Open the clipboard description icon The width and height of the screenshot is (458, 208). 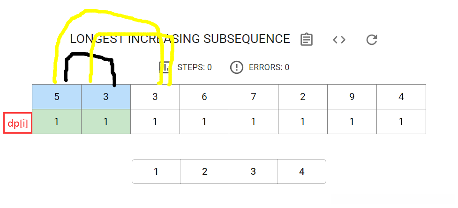(x=306, y=39)
